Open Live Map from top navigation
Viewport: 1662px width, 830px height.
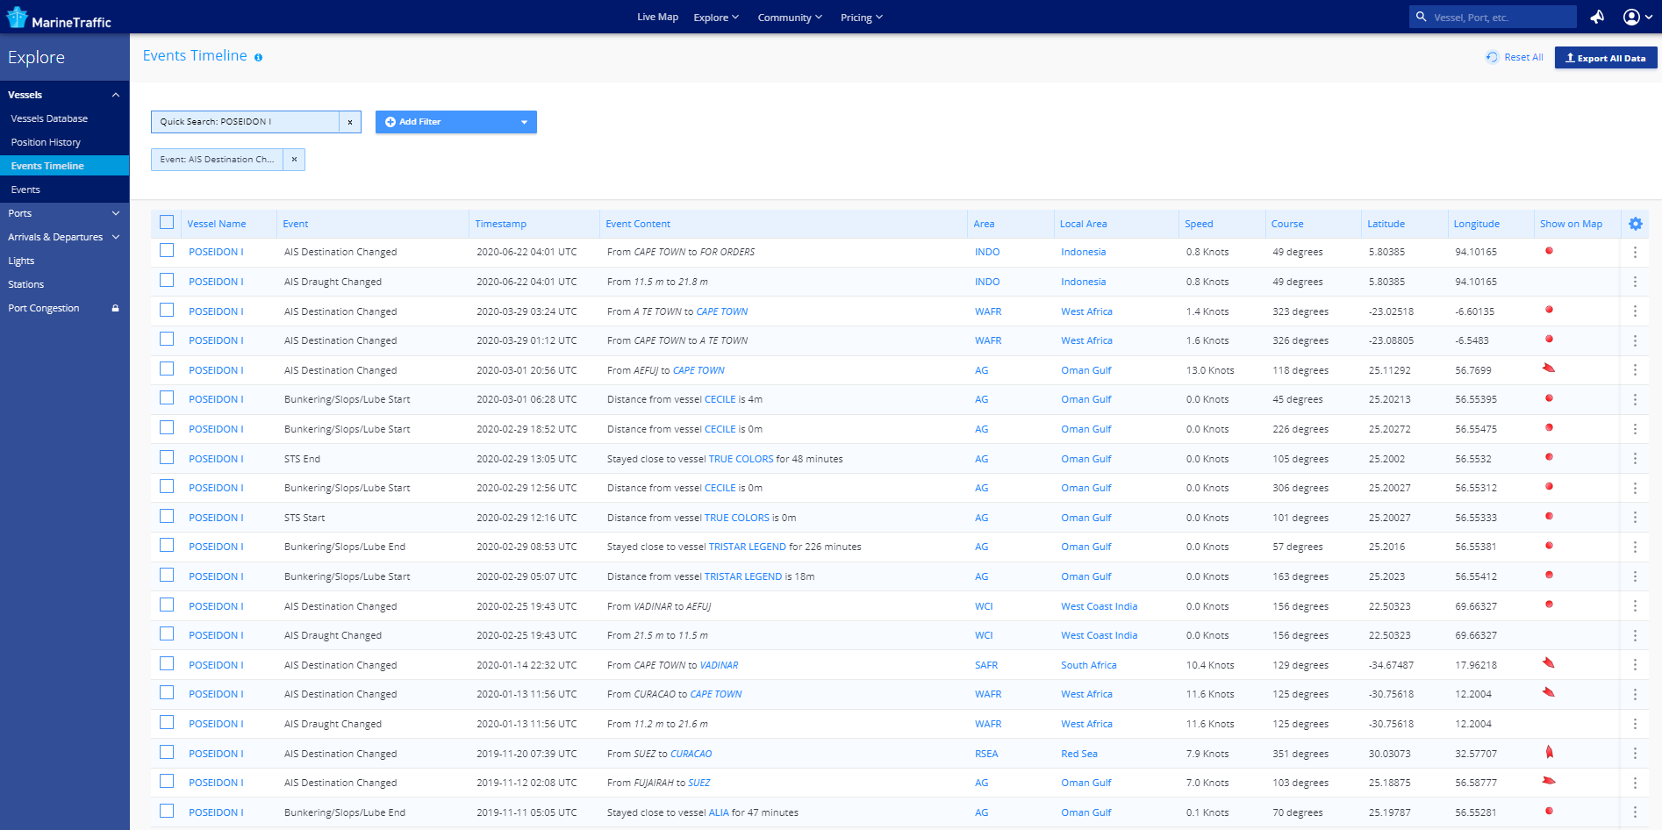tap(657, 17)
